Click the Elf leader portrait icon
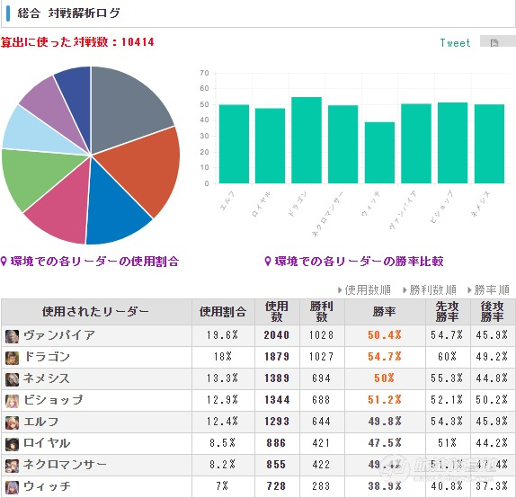This screenshot has height=498, width=516. pos(12,422)
